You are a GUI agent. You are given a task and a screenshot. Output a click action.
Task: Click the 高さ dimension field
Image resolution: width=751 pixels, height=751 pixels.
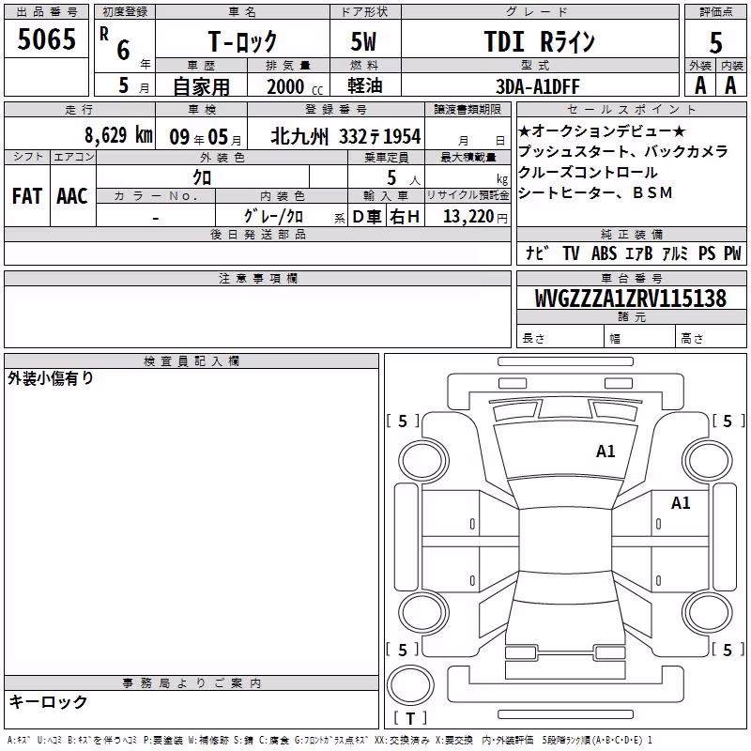coord(712,336)
